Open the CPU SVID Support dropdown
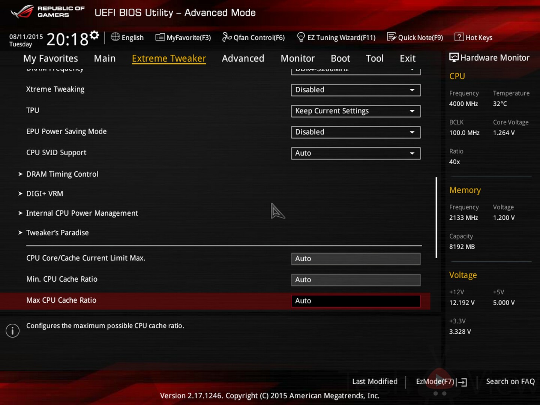The image size is (540, 405). click(x=355, y=153)
